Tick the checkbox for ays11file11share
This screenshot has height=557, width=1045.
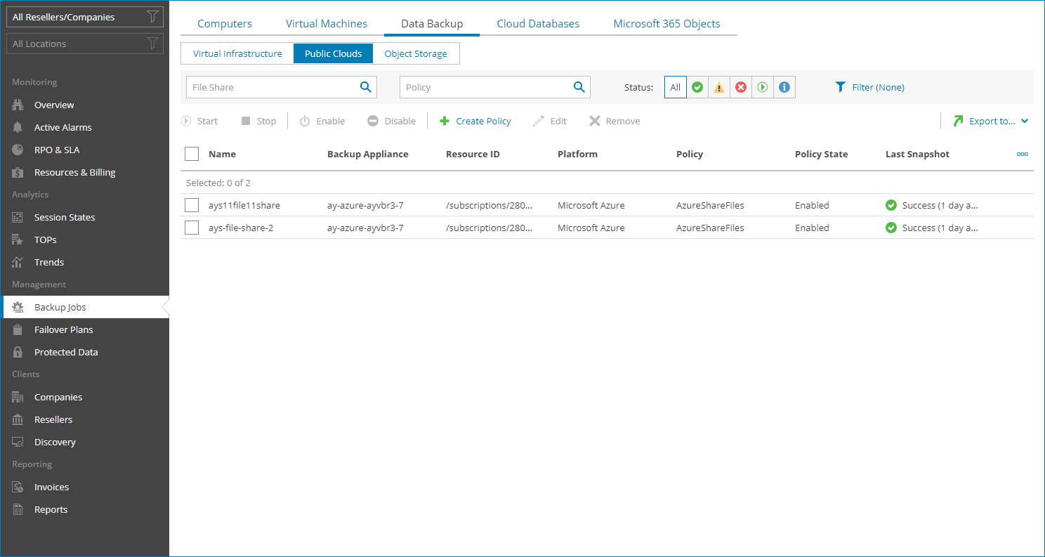click(192, 205)
